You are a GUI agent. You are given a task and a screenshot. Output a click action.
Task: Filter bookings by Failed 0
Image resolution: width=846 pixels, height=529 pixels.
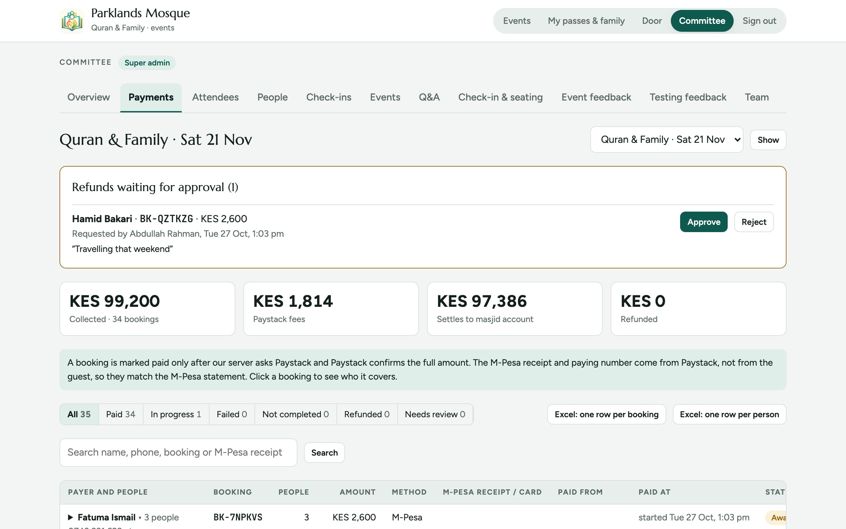coord(232,414)
